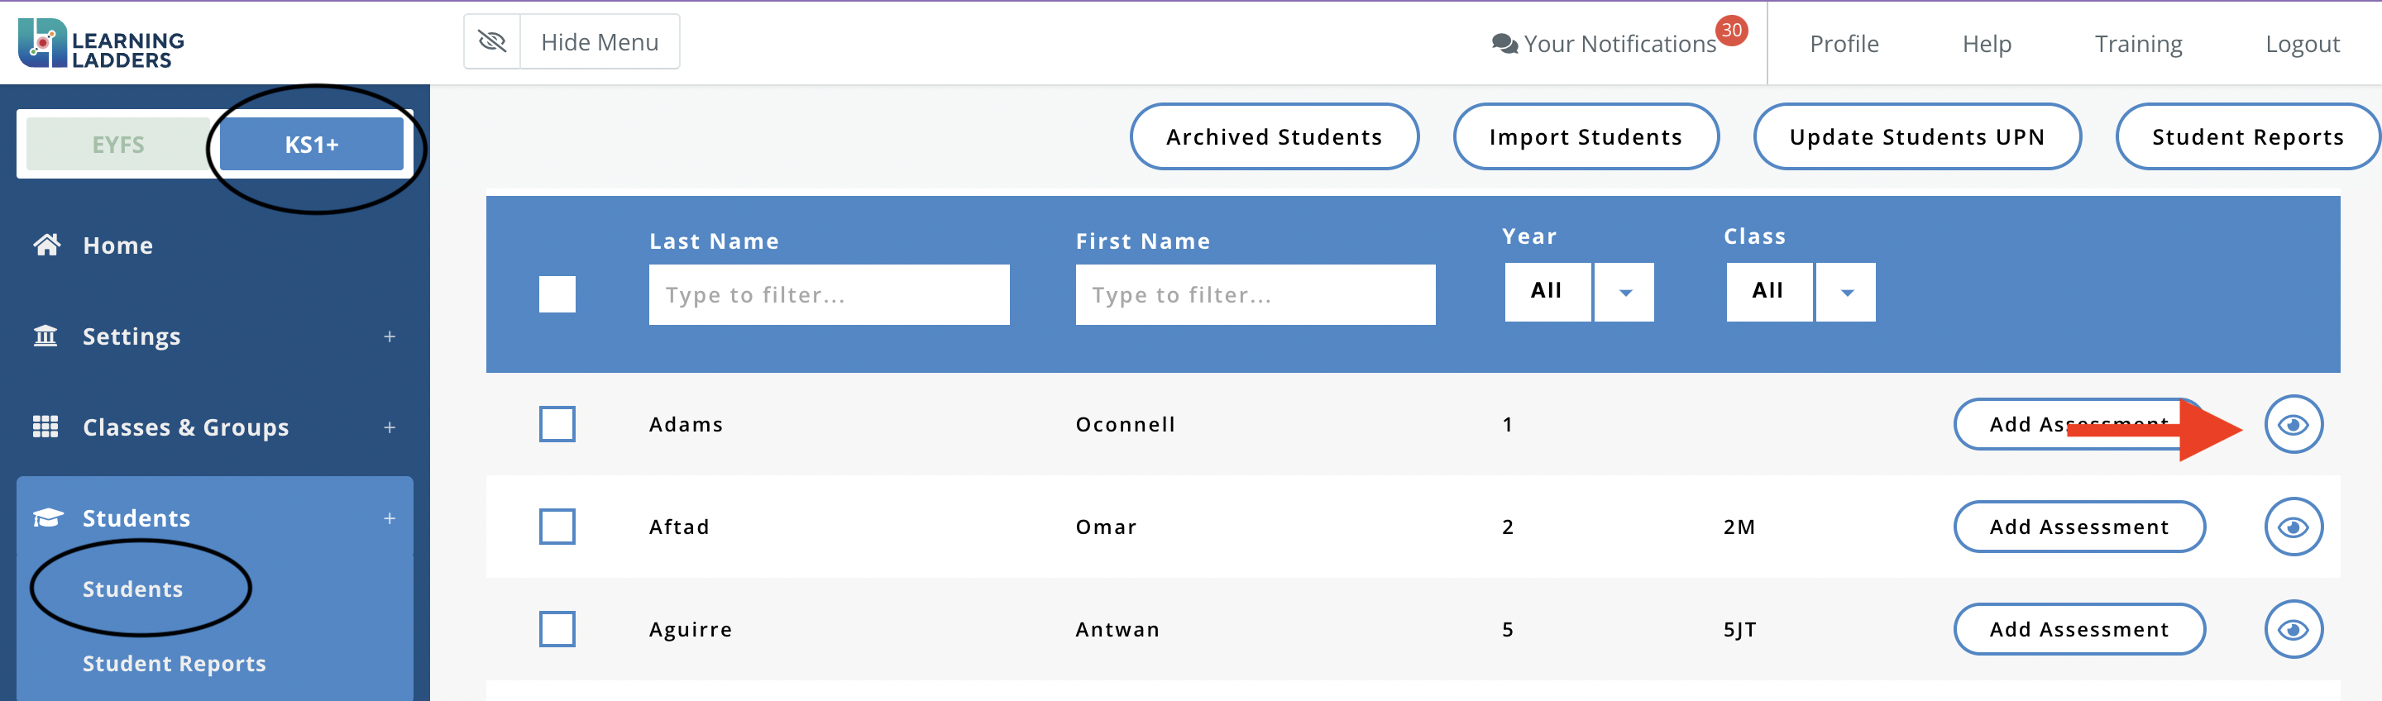Click the crossed-eye Hide Menu icon

click(x=492, y=41)
